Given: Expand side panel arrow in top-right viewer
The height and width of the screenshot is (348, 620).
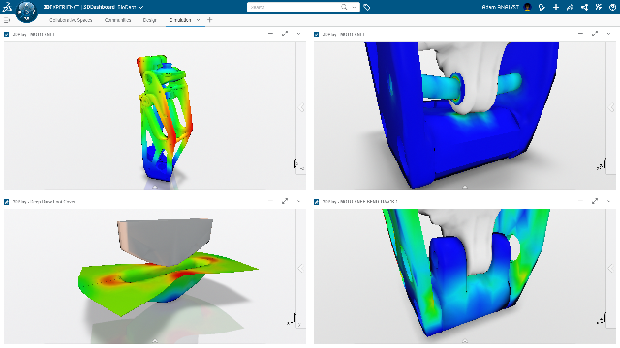Looking at the screenshot, I should [611, 107].
